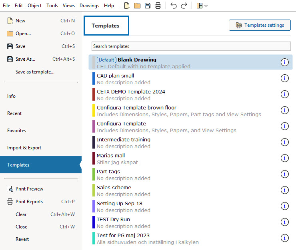This screenshot has height=250, width=296.
Task: Go to Import & Export section
Action: (x=41, y=148)
